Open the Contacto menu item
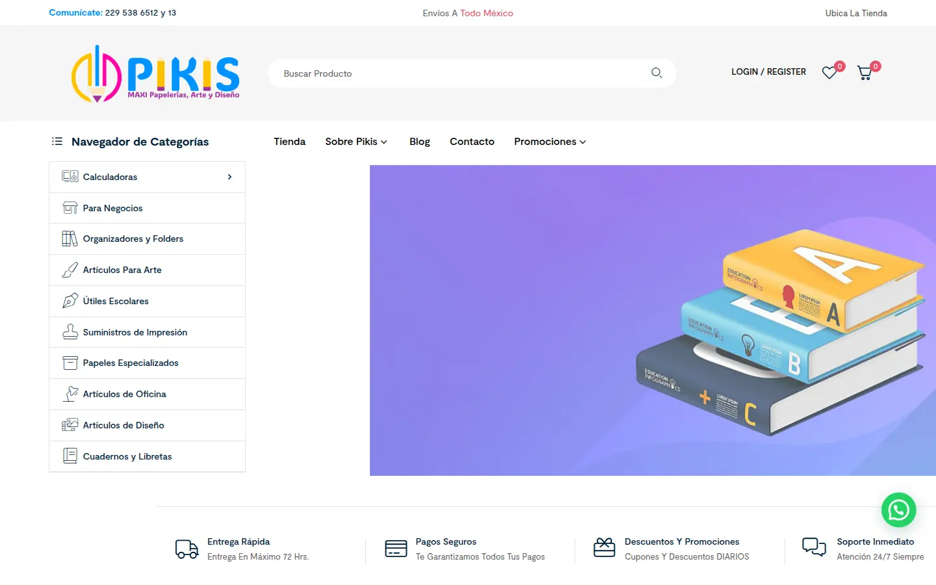Image resolution: width=936 pixels, height=585 pixels. 472,142
